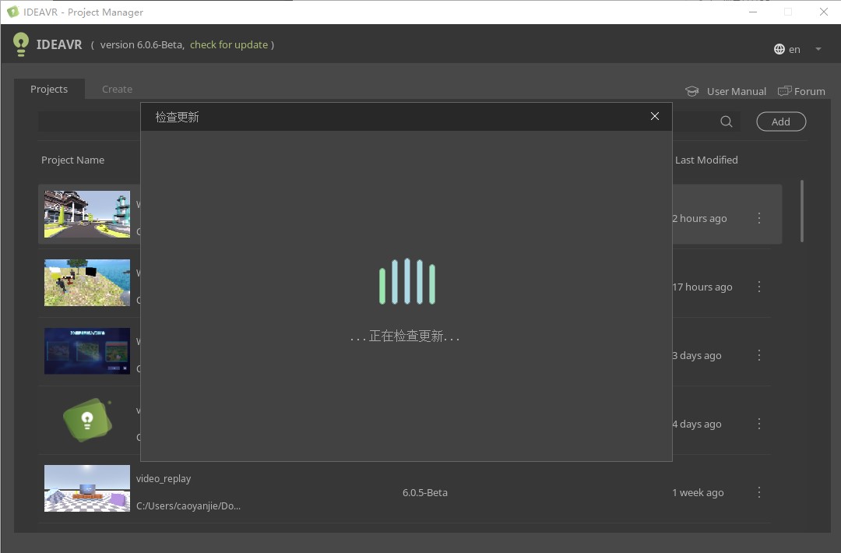Viewport: 841px width, 553px height.
Task: Click the 4 days ago timestamp
Action: [697, 424]
